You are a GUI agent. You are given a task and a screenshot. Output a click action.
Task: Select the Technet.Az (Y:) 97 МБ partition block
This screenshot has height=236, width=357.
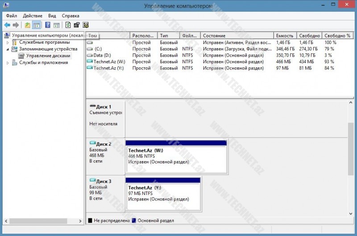[163, 194]
